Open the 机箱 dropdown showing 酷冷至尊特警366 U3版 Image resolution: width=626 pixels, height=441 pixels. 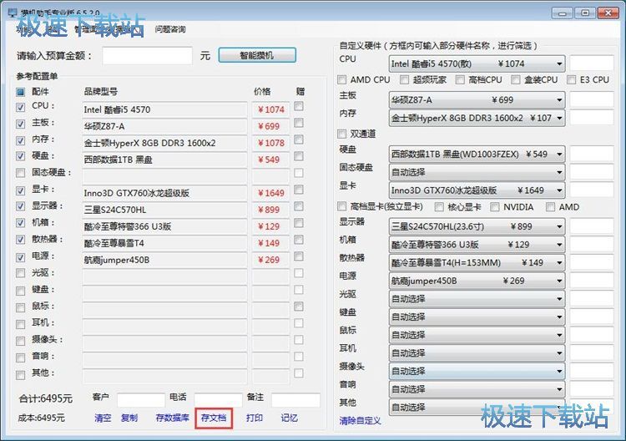pyautogui.click(x=477, y=245)
